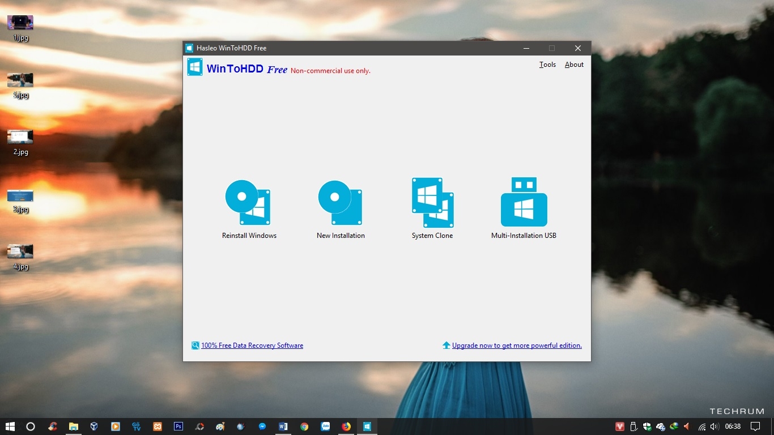Switch to Google Chrome on taskbar
Viewport: 774px width, 435px height.
pos(304,427)
